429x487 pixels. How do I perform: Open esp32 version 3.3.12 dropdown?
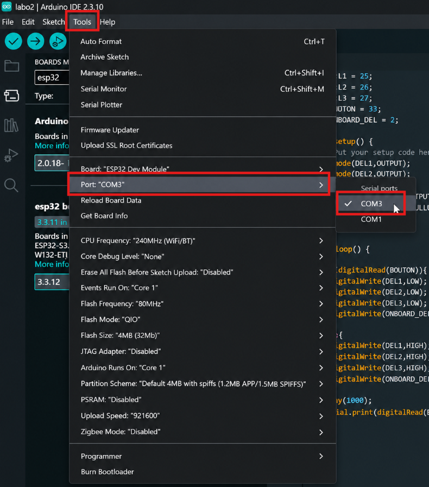(x=52, y=282)
